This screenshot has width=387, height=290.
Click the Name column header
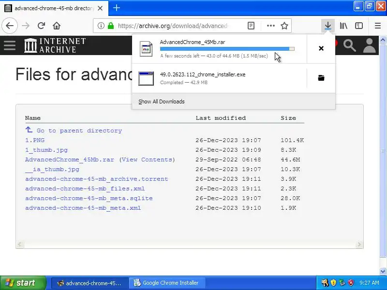(x=33, y=118)
